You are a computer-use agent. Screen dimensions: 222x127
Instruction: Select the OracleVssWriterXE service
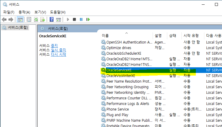tap(121, 76)
